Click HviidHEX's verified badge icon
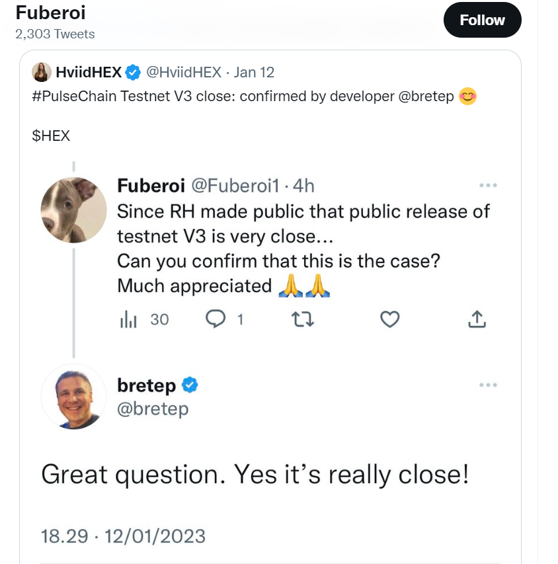 pos(133,72)
